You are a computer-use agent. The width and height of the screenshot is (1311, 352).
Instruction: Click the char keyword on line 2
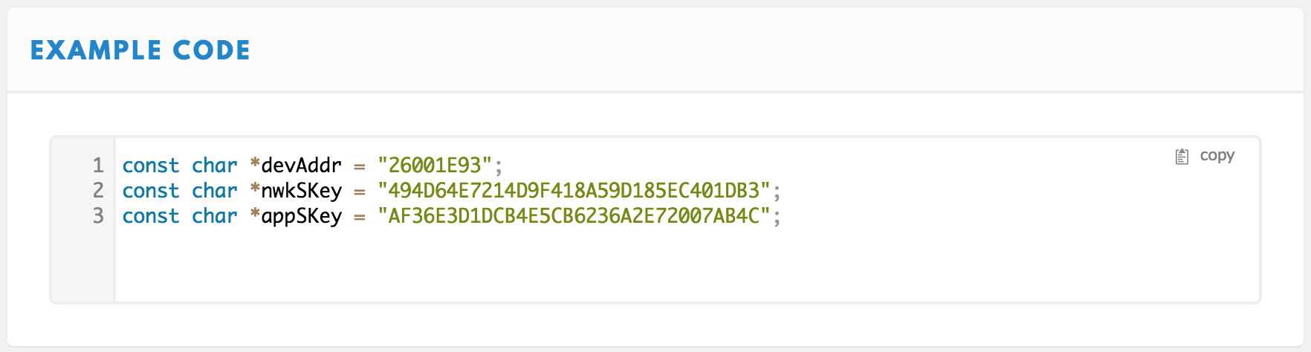point(214,190)
